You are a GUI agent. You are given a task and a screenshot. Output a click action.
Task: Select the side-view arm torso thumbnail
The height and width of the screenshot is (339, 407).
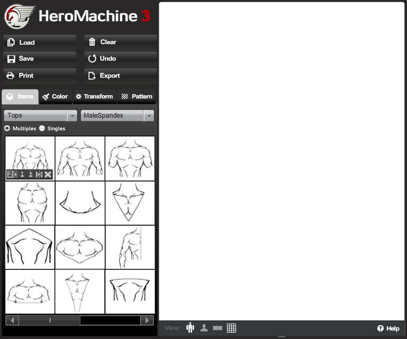point(130,247)
